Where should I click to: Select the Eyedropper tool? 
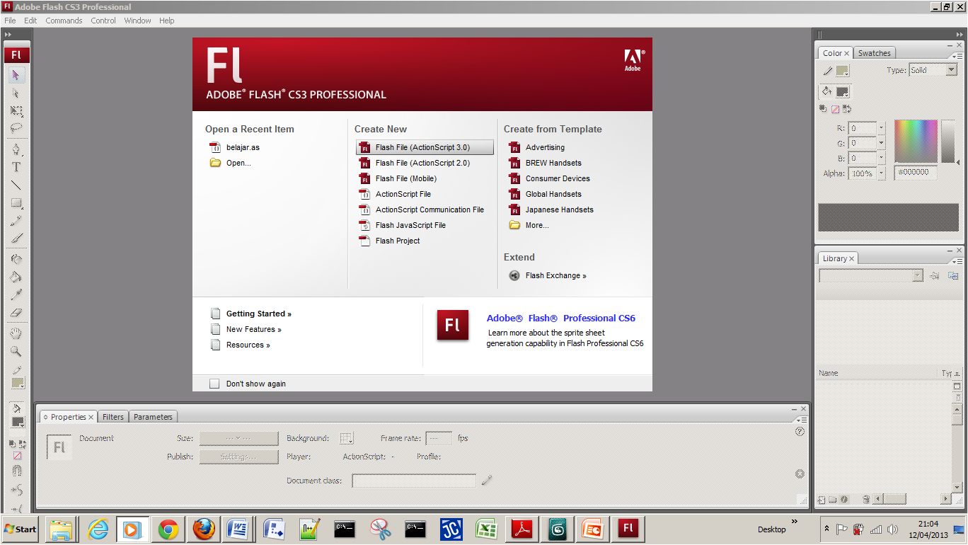16,294
